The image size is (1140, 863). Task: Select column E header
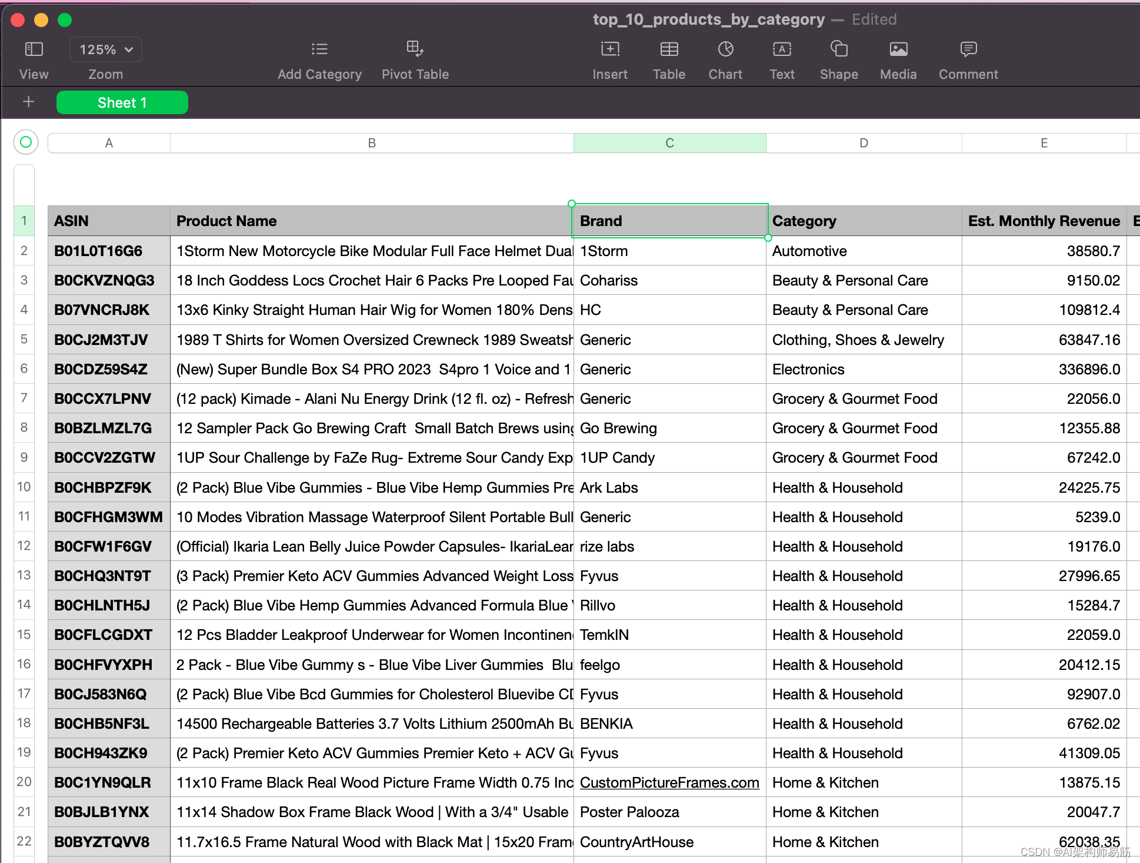1044,143
